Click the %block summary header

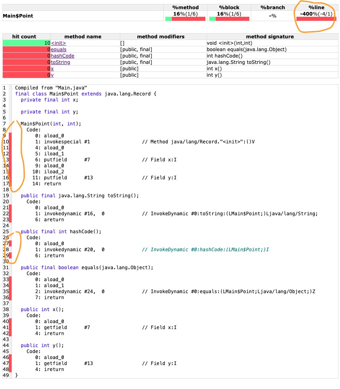[229, 7]
